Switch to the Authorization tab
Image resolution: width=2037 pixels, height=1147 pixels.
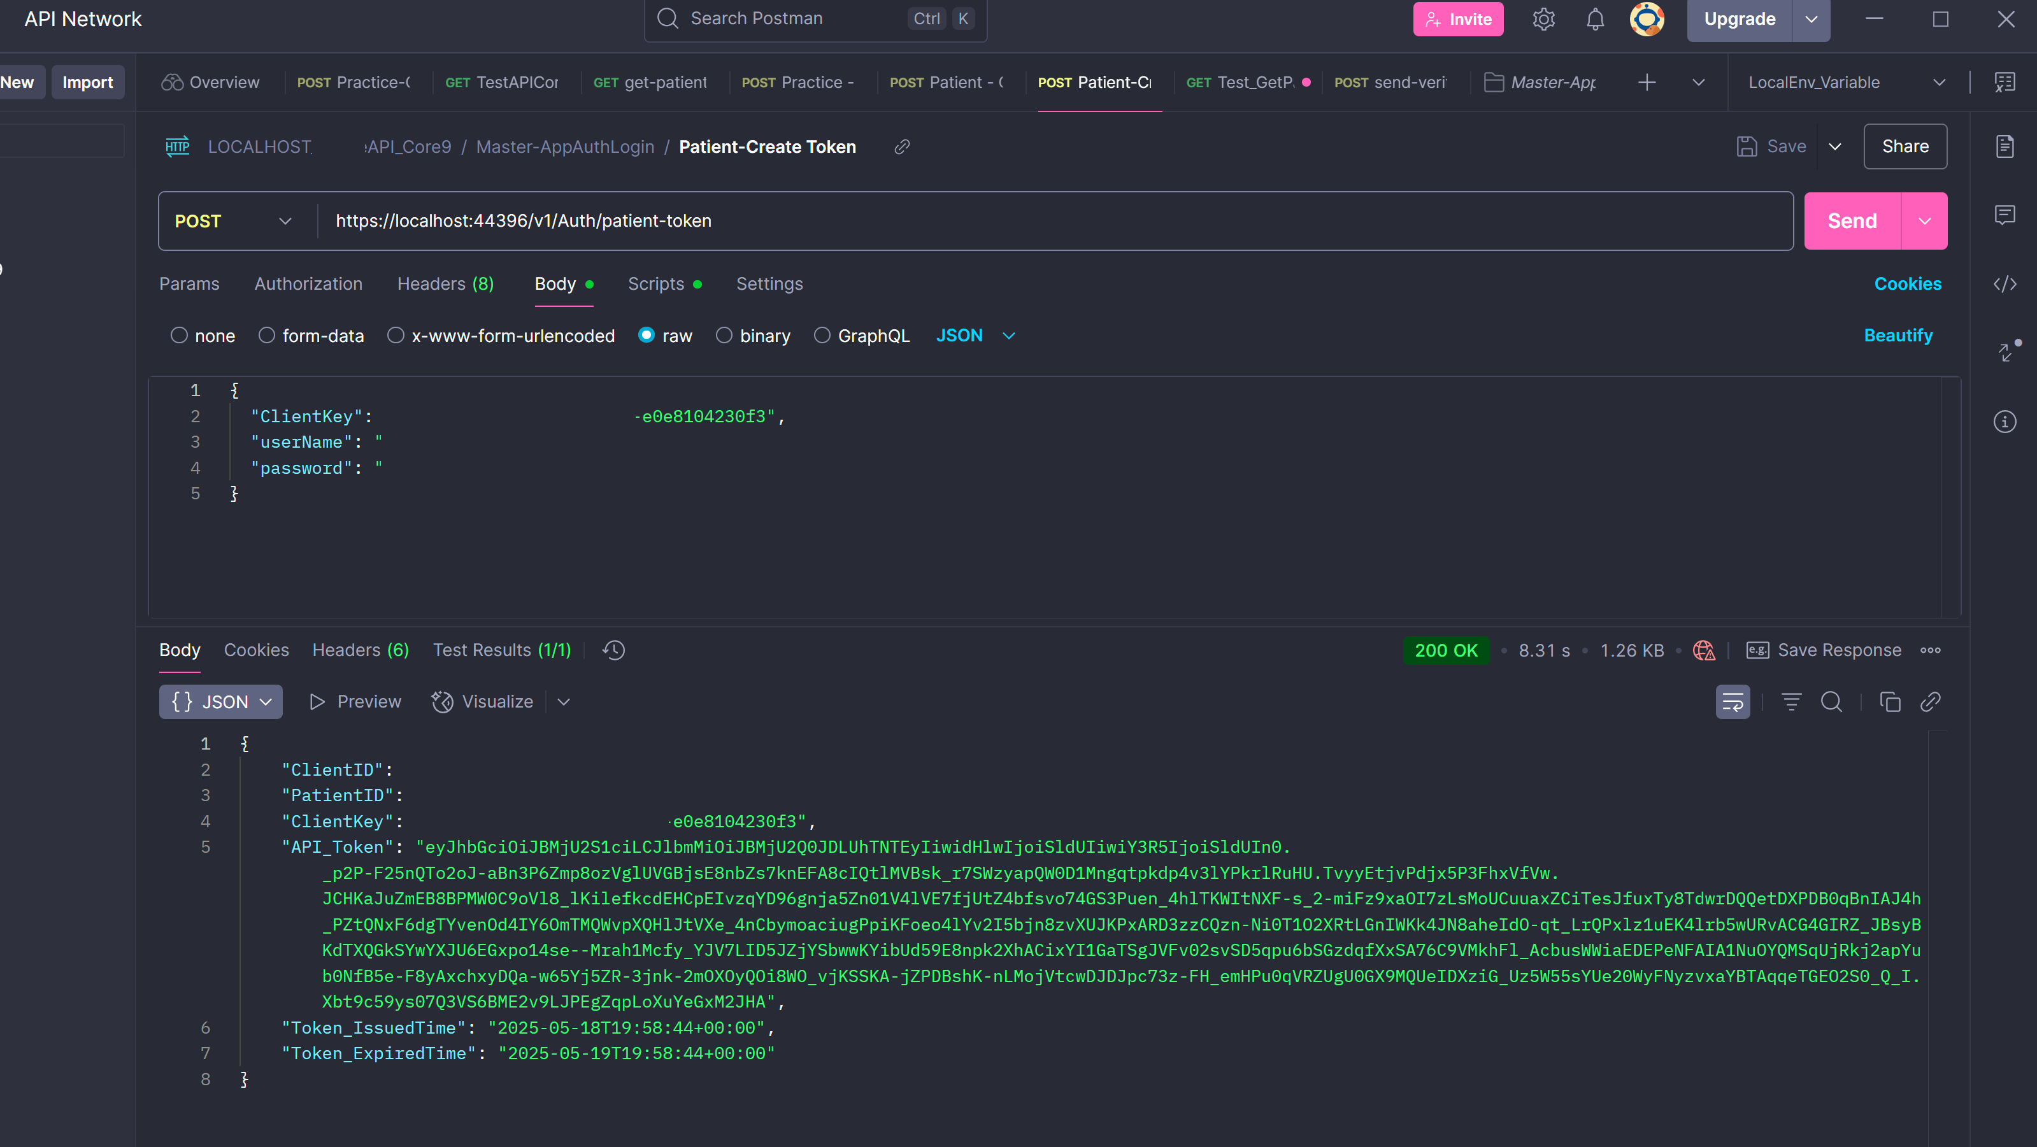tap(308, 284)
